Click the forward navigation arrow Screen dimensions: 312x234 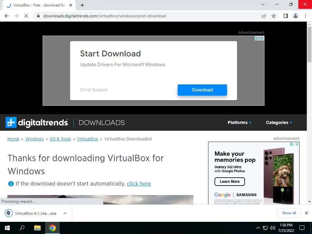tap(16, 16)
